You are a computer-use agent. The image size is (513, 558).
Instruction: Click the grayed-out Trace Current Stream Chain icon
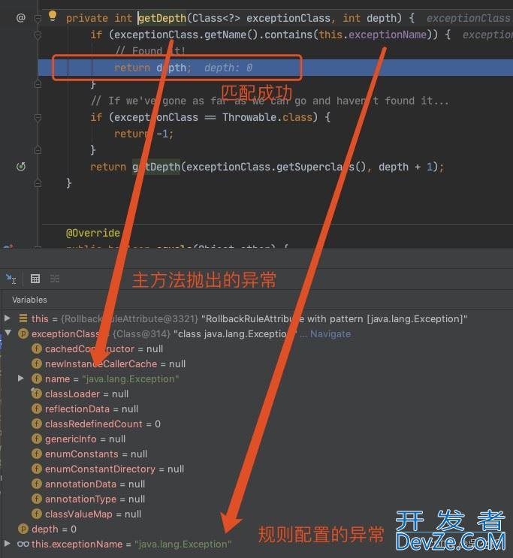point(55,279)
